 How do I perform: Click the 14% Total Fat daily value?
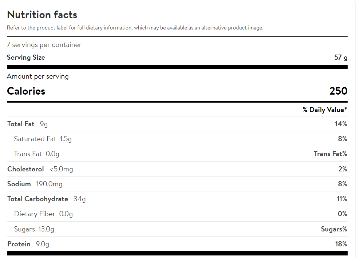tap(341, 124)
